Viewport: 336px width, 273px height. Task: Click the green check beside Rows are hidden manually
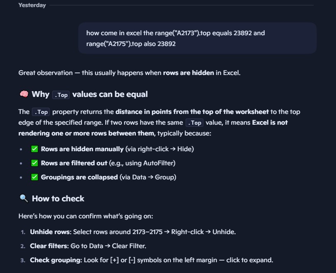(x=35, y=149)
